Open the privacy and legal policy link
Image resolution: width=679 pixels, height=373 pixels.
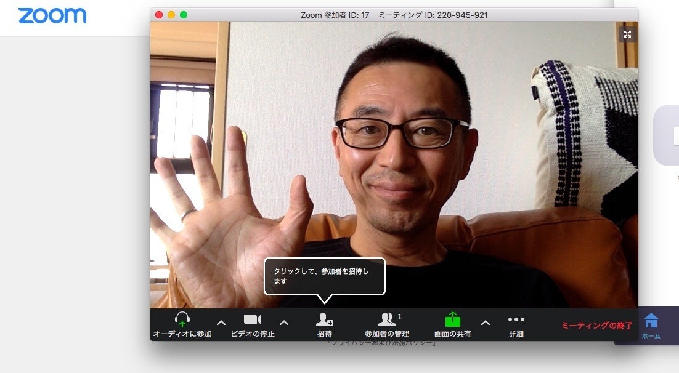[382, 343]
